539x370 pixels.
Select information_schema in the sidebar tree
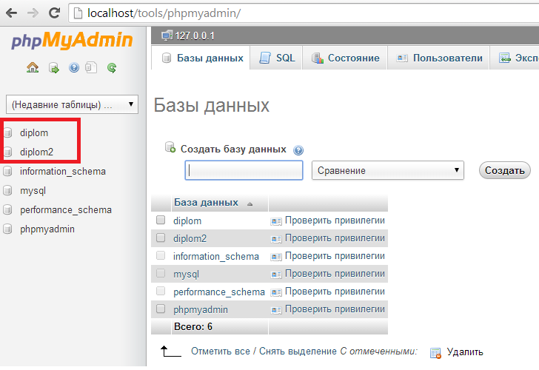[x=62, y=172]
